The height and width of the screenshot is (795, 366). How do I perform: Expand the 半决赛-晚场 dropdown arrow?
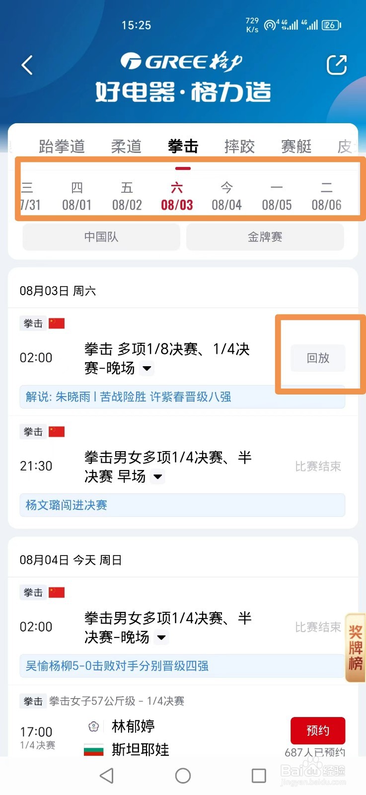[161, 637]
